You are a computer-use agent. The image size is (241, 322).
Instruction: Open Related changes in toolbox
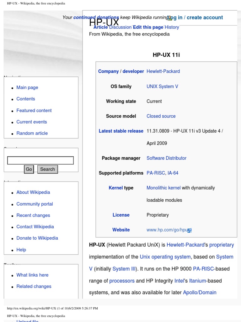[34, 286]
